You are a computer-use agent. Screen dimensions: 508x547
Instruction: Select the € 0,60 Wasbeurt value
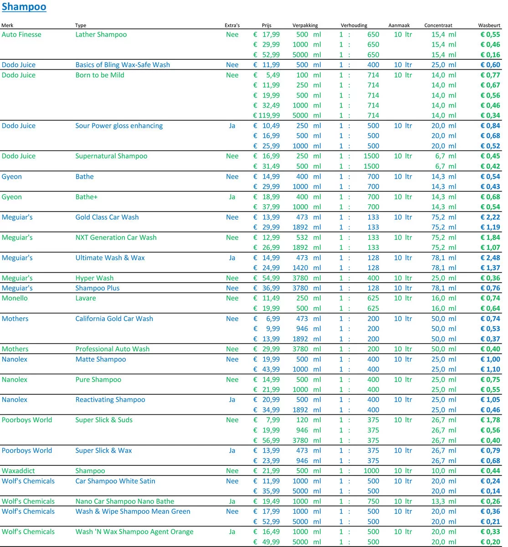click(x=490, y=65)
